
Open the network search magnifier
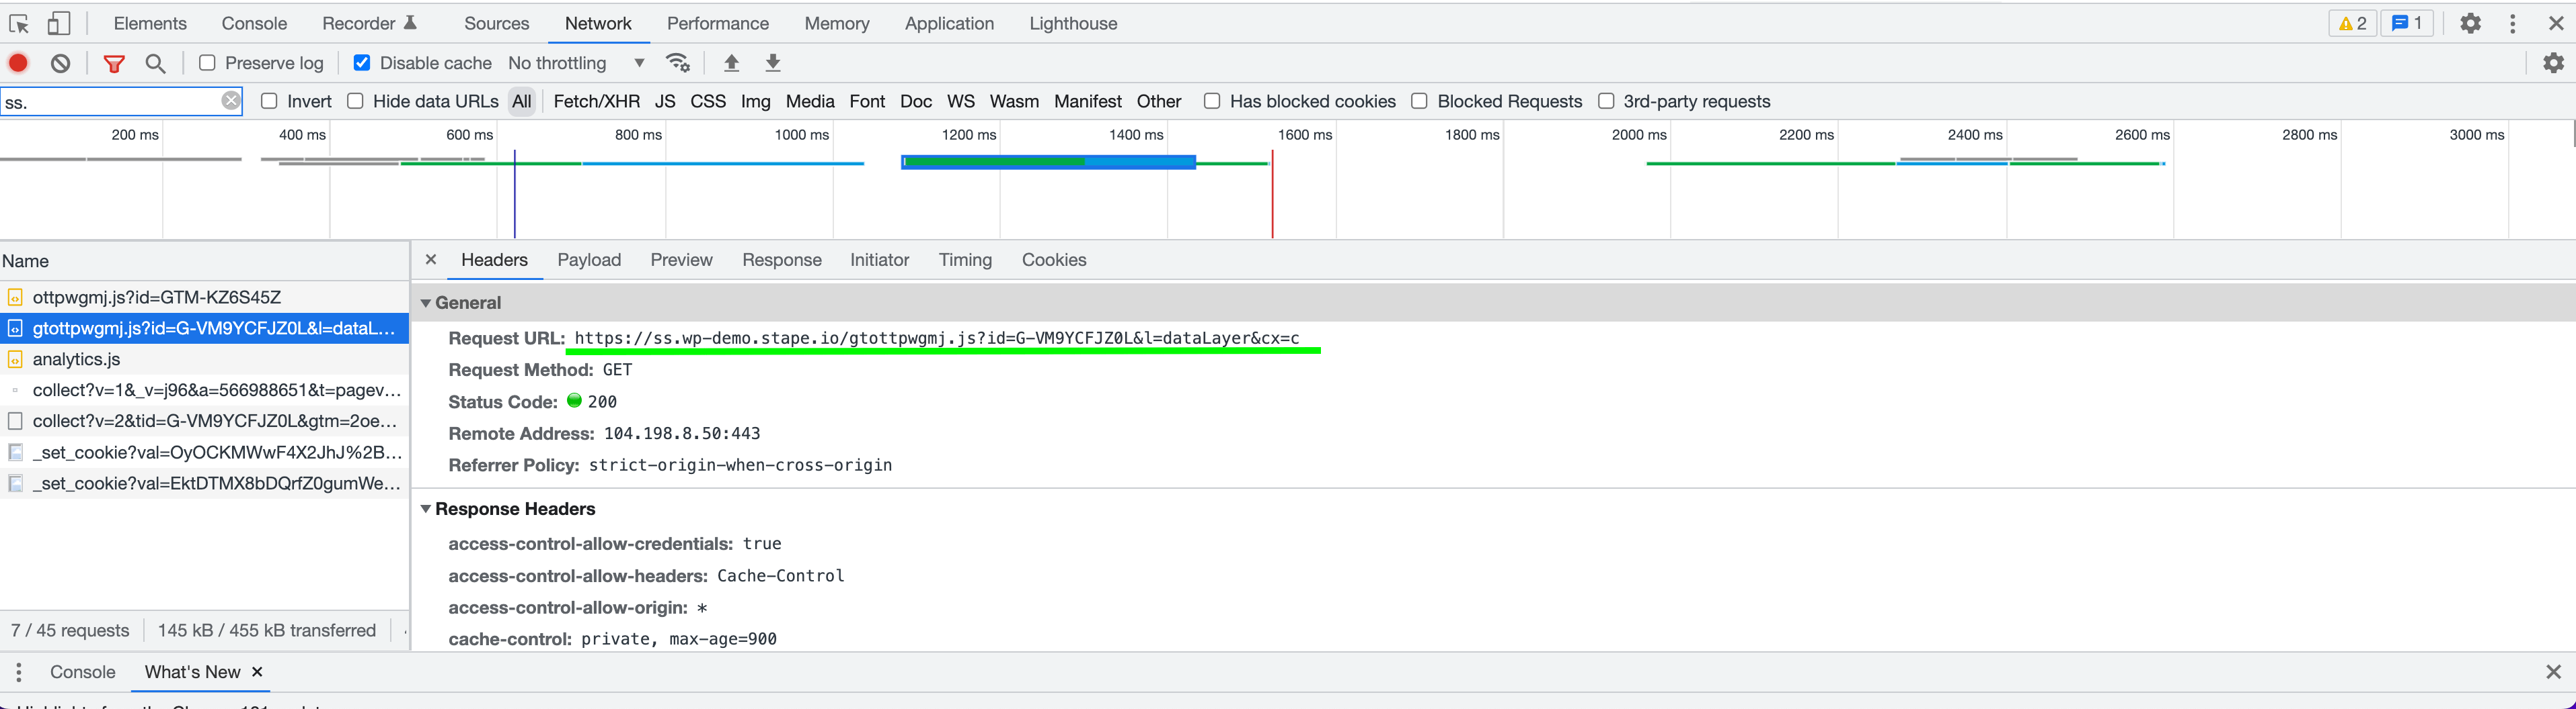(x=155, y=63)
